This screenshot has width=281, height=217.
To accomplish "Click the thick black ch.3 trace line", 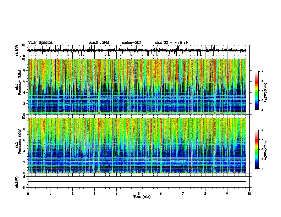I will [x=137, y=182].
